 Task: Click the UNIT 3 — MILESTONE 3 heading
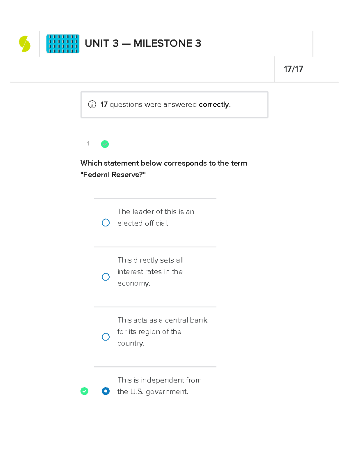tap(143, 44)
